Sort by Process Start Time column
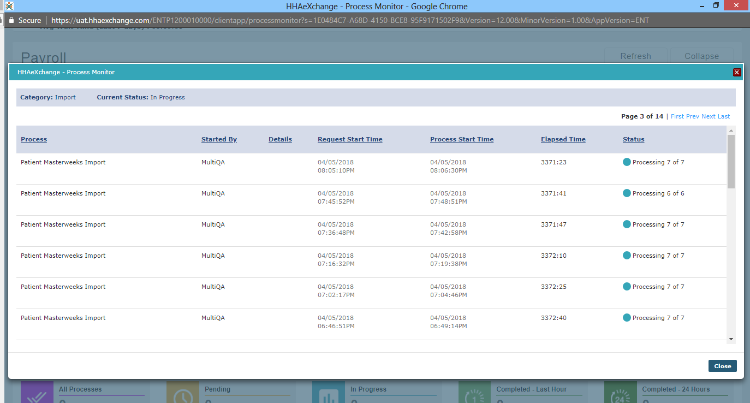 coord(462,139)
